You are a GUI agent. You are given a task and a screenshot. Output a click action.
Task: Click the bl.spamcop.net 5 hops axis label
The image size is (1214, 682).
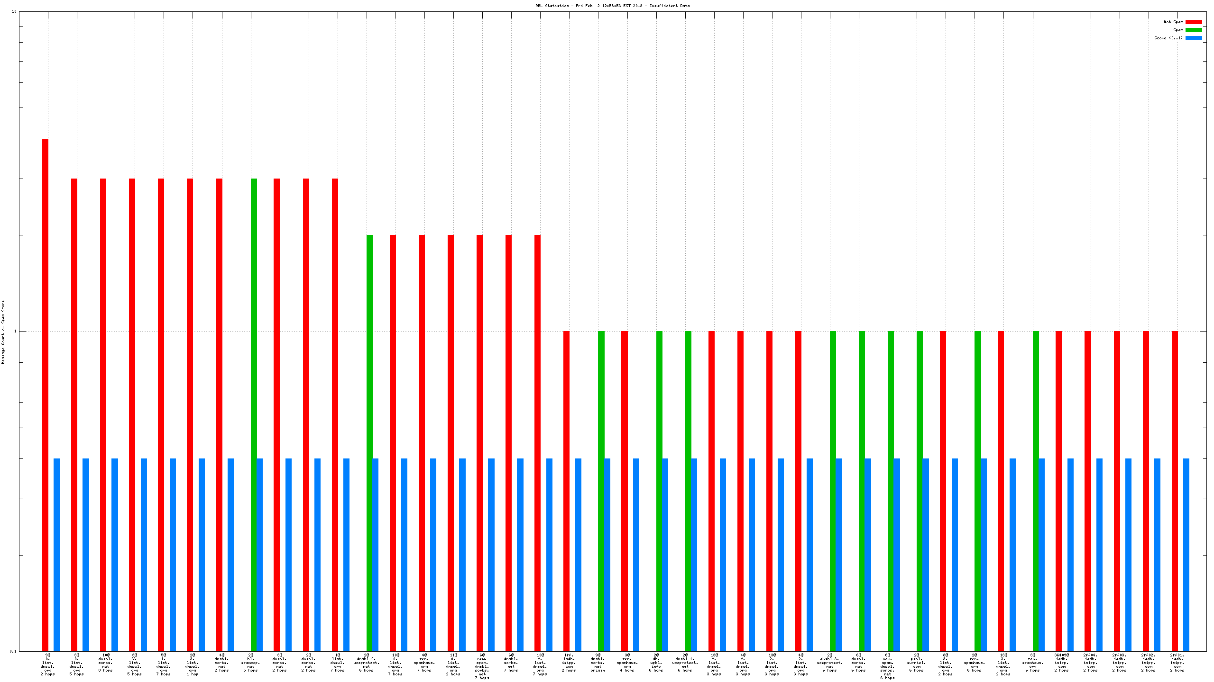(x=251, y=663)
